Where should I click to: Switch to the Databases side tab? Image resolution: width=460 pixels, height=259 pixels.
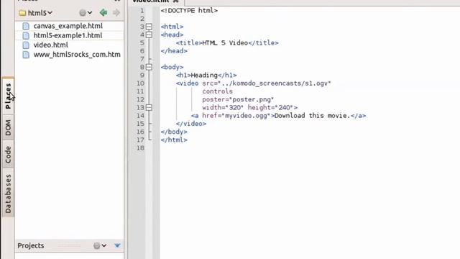click(x=8, y=194)
